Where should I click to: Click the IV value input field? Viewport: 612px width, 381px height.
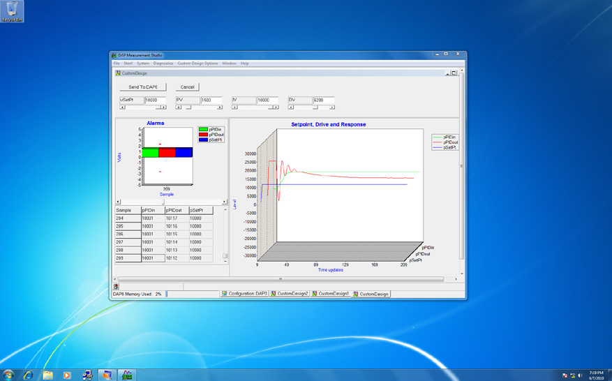coord(267,100)
